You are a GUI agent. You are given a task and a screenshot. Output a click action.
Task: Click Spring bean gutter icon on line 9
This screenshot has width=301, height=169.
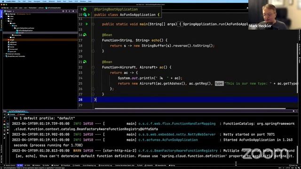(x=85, y=9)
